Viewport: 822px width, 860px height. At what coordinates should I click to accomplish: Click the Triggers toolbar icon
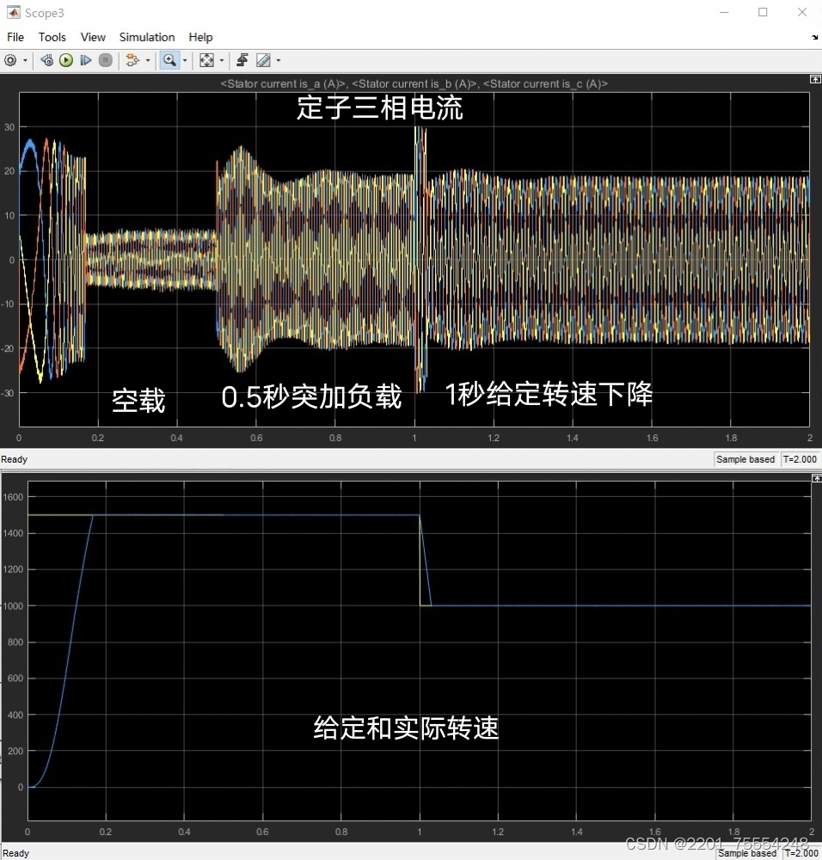242,60
